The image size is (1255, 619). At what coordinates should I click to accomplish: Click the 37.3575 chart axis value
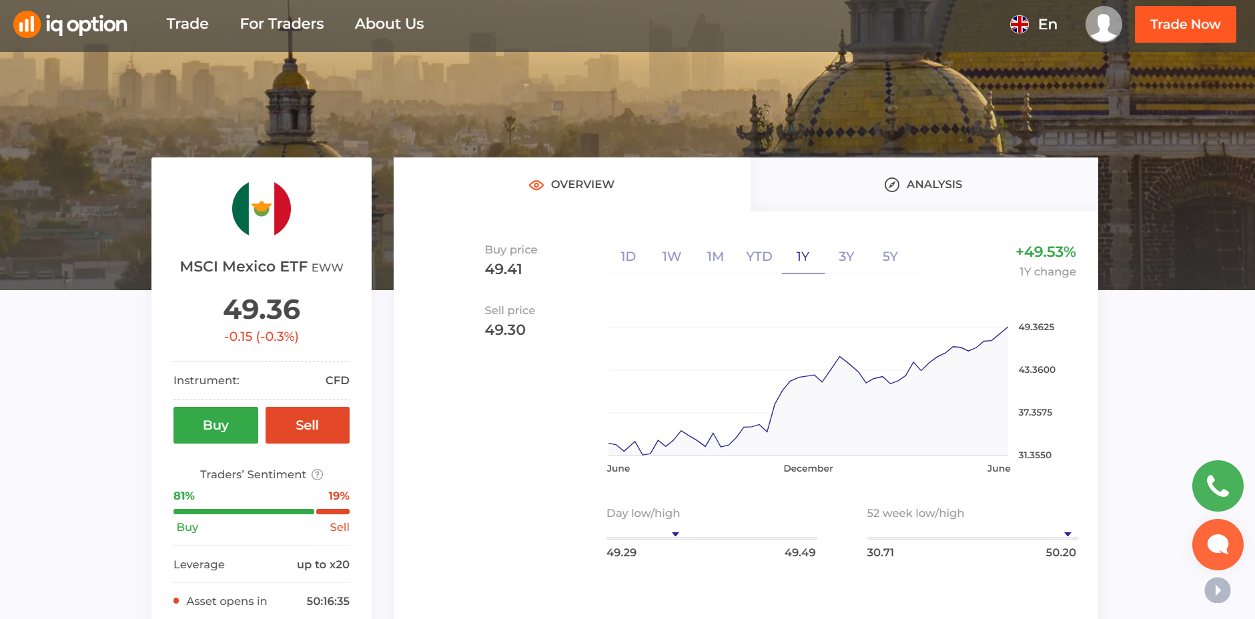[1035, 412]
